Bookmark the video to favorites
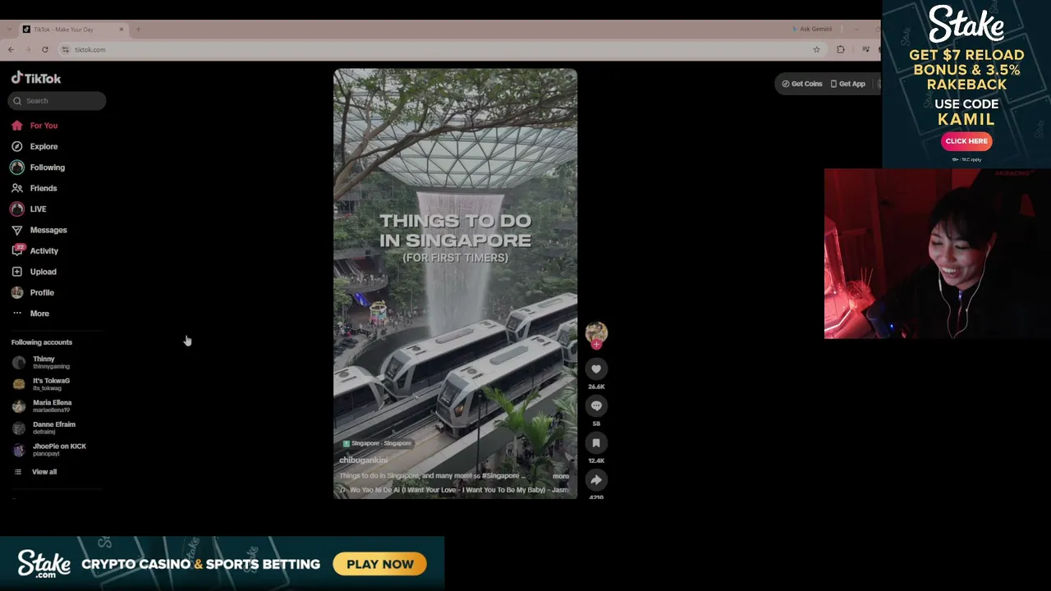 (x=596, y=443)
